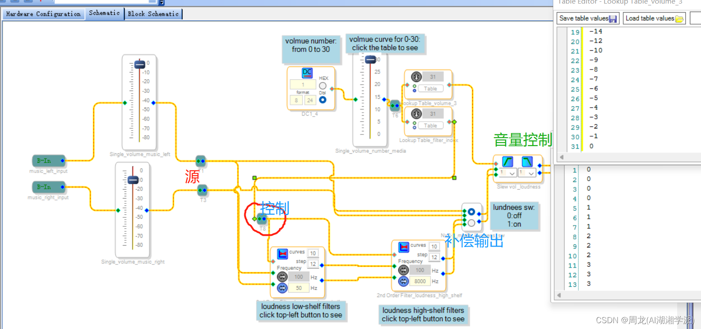Viewport: 701px width, 329px height.
Task: Toggle green radio dot in Lookup Table_volume_3
Action: pyautogui.click(x=414, y=86)
